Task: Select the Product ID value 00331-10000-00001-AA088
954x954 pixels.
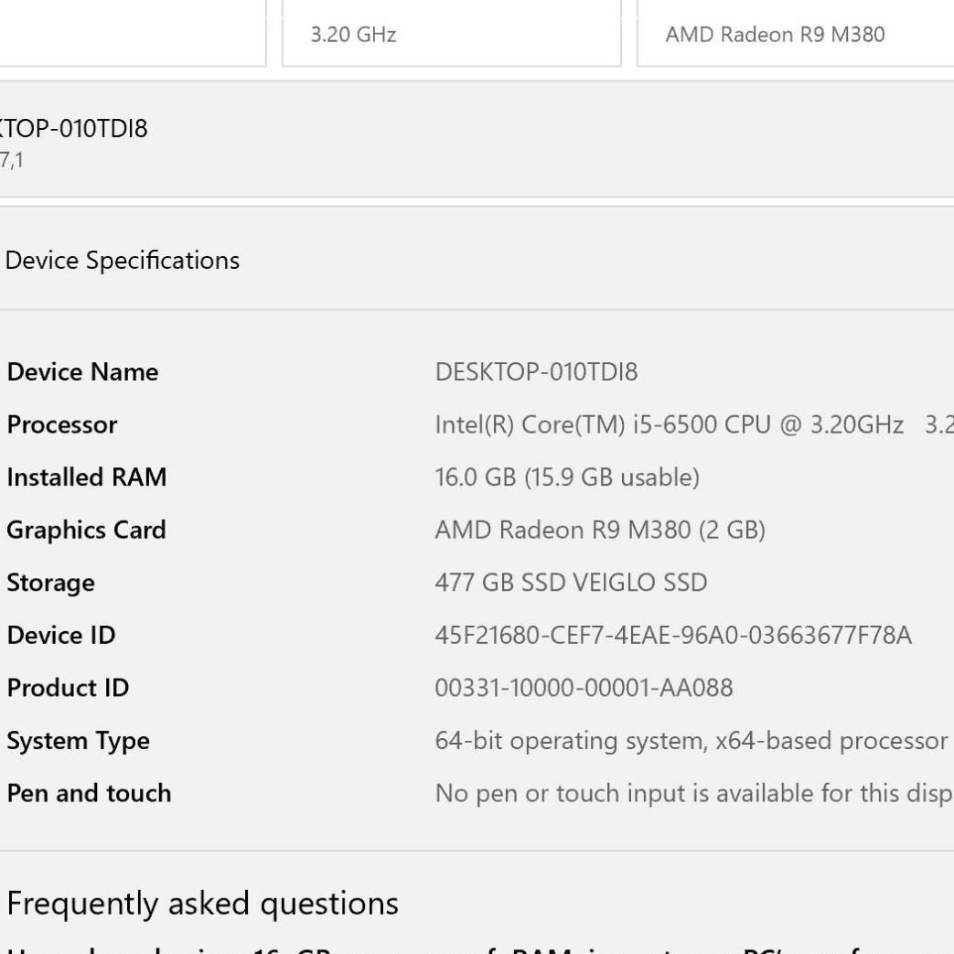Action: point(584,687)
